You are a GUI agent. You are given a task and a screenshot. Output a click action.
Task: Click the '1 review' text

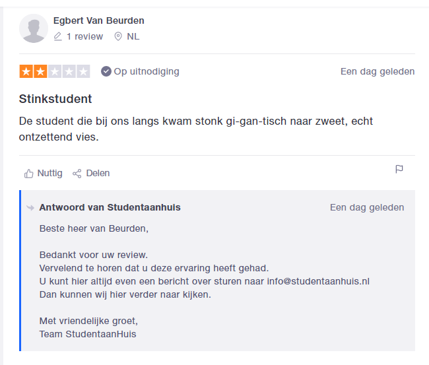click(84, 36)
